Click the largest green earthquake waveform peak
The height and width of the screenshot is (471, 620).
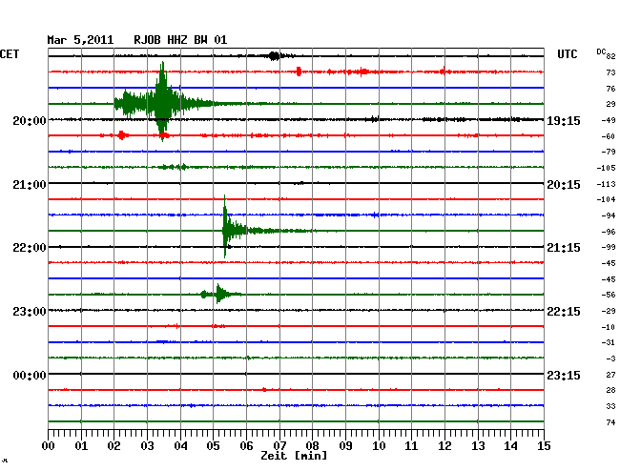pyautogui.click(x=162, y=102)
